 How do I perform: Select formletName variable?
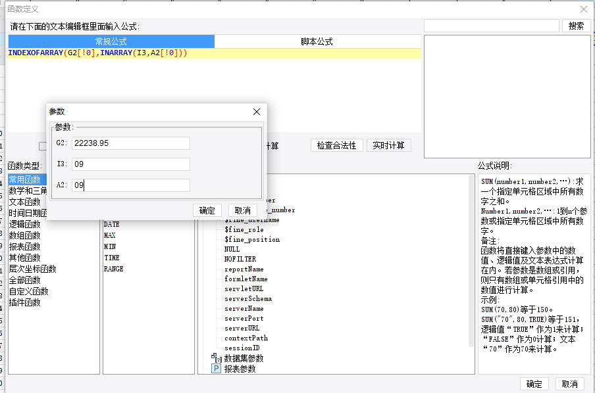tap(246, 279)
